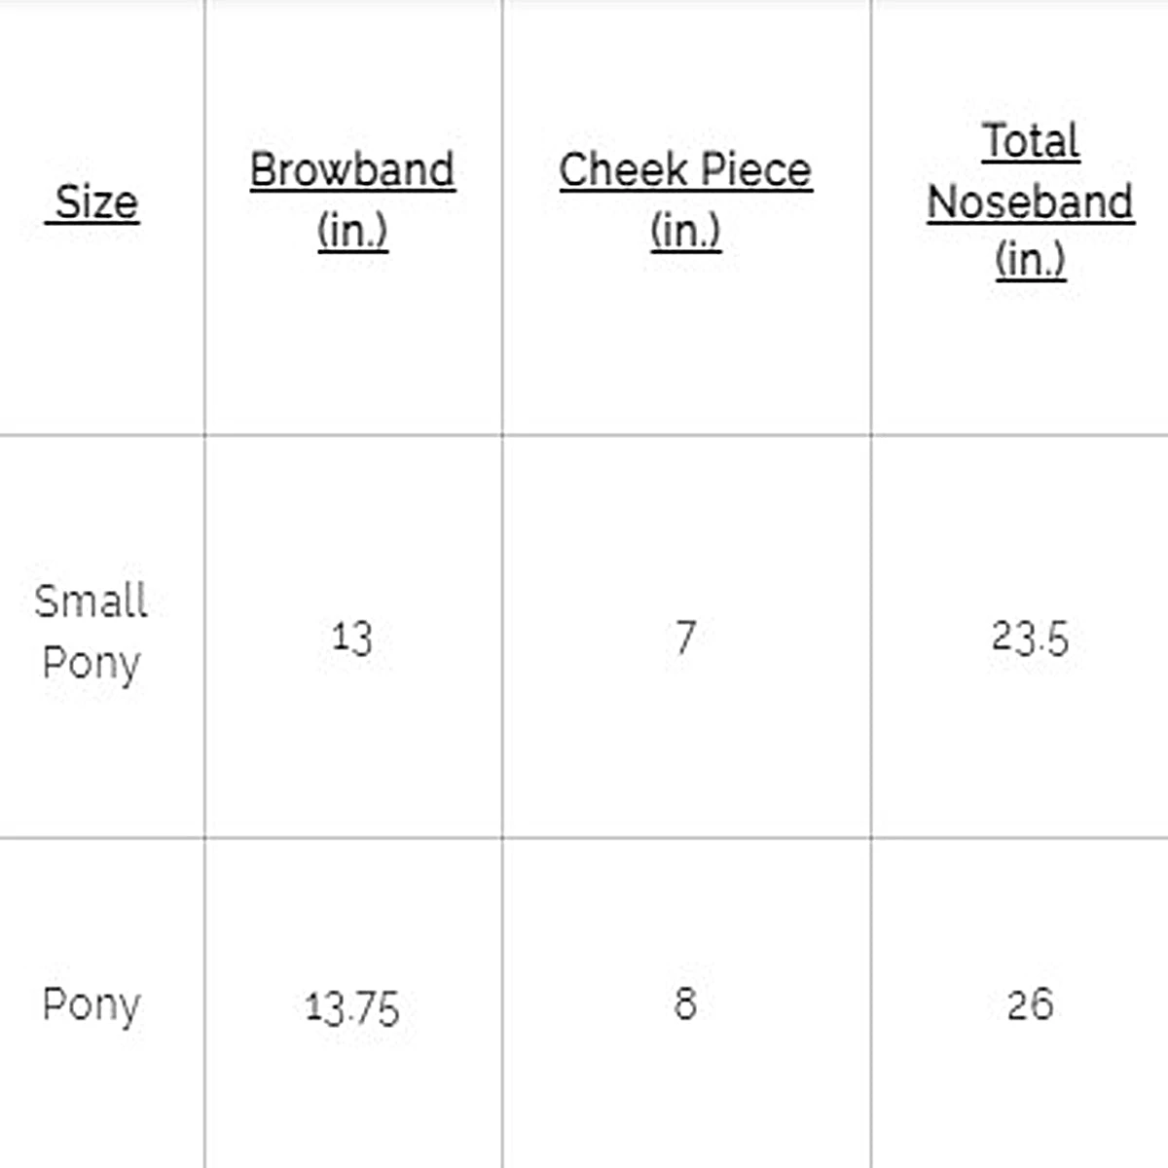This screenshot has width=1168, height=1168.
Task: Click the Small Pony cheek piece value 7
Action: pos(685,638)
